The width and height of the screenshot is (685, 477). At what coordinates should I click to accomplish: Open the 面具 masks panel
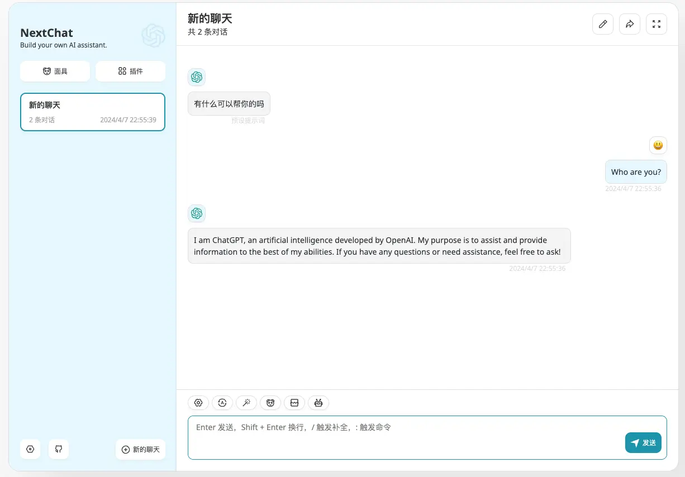click(55, 71)
